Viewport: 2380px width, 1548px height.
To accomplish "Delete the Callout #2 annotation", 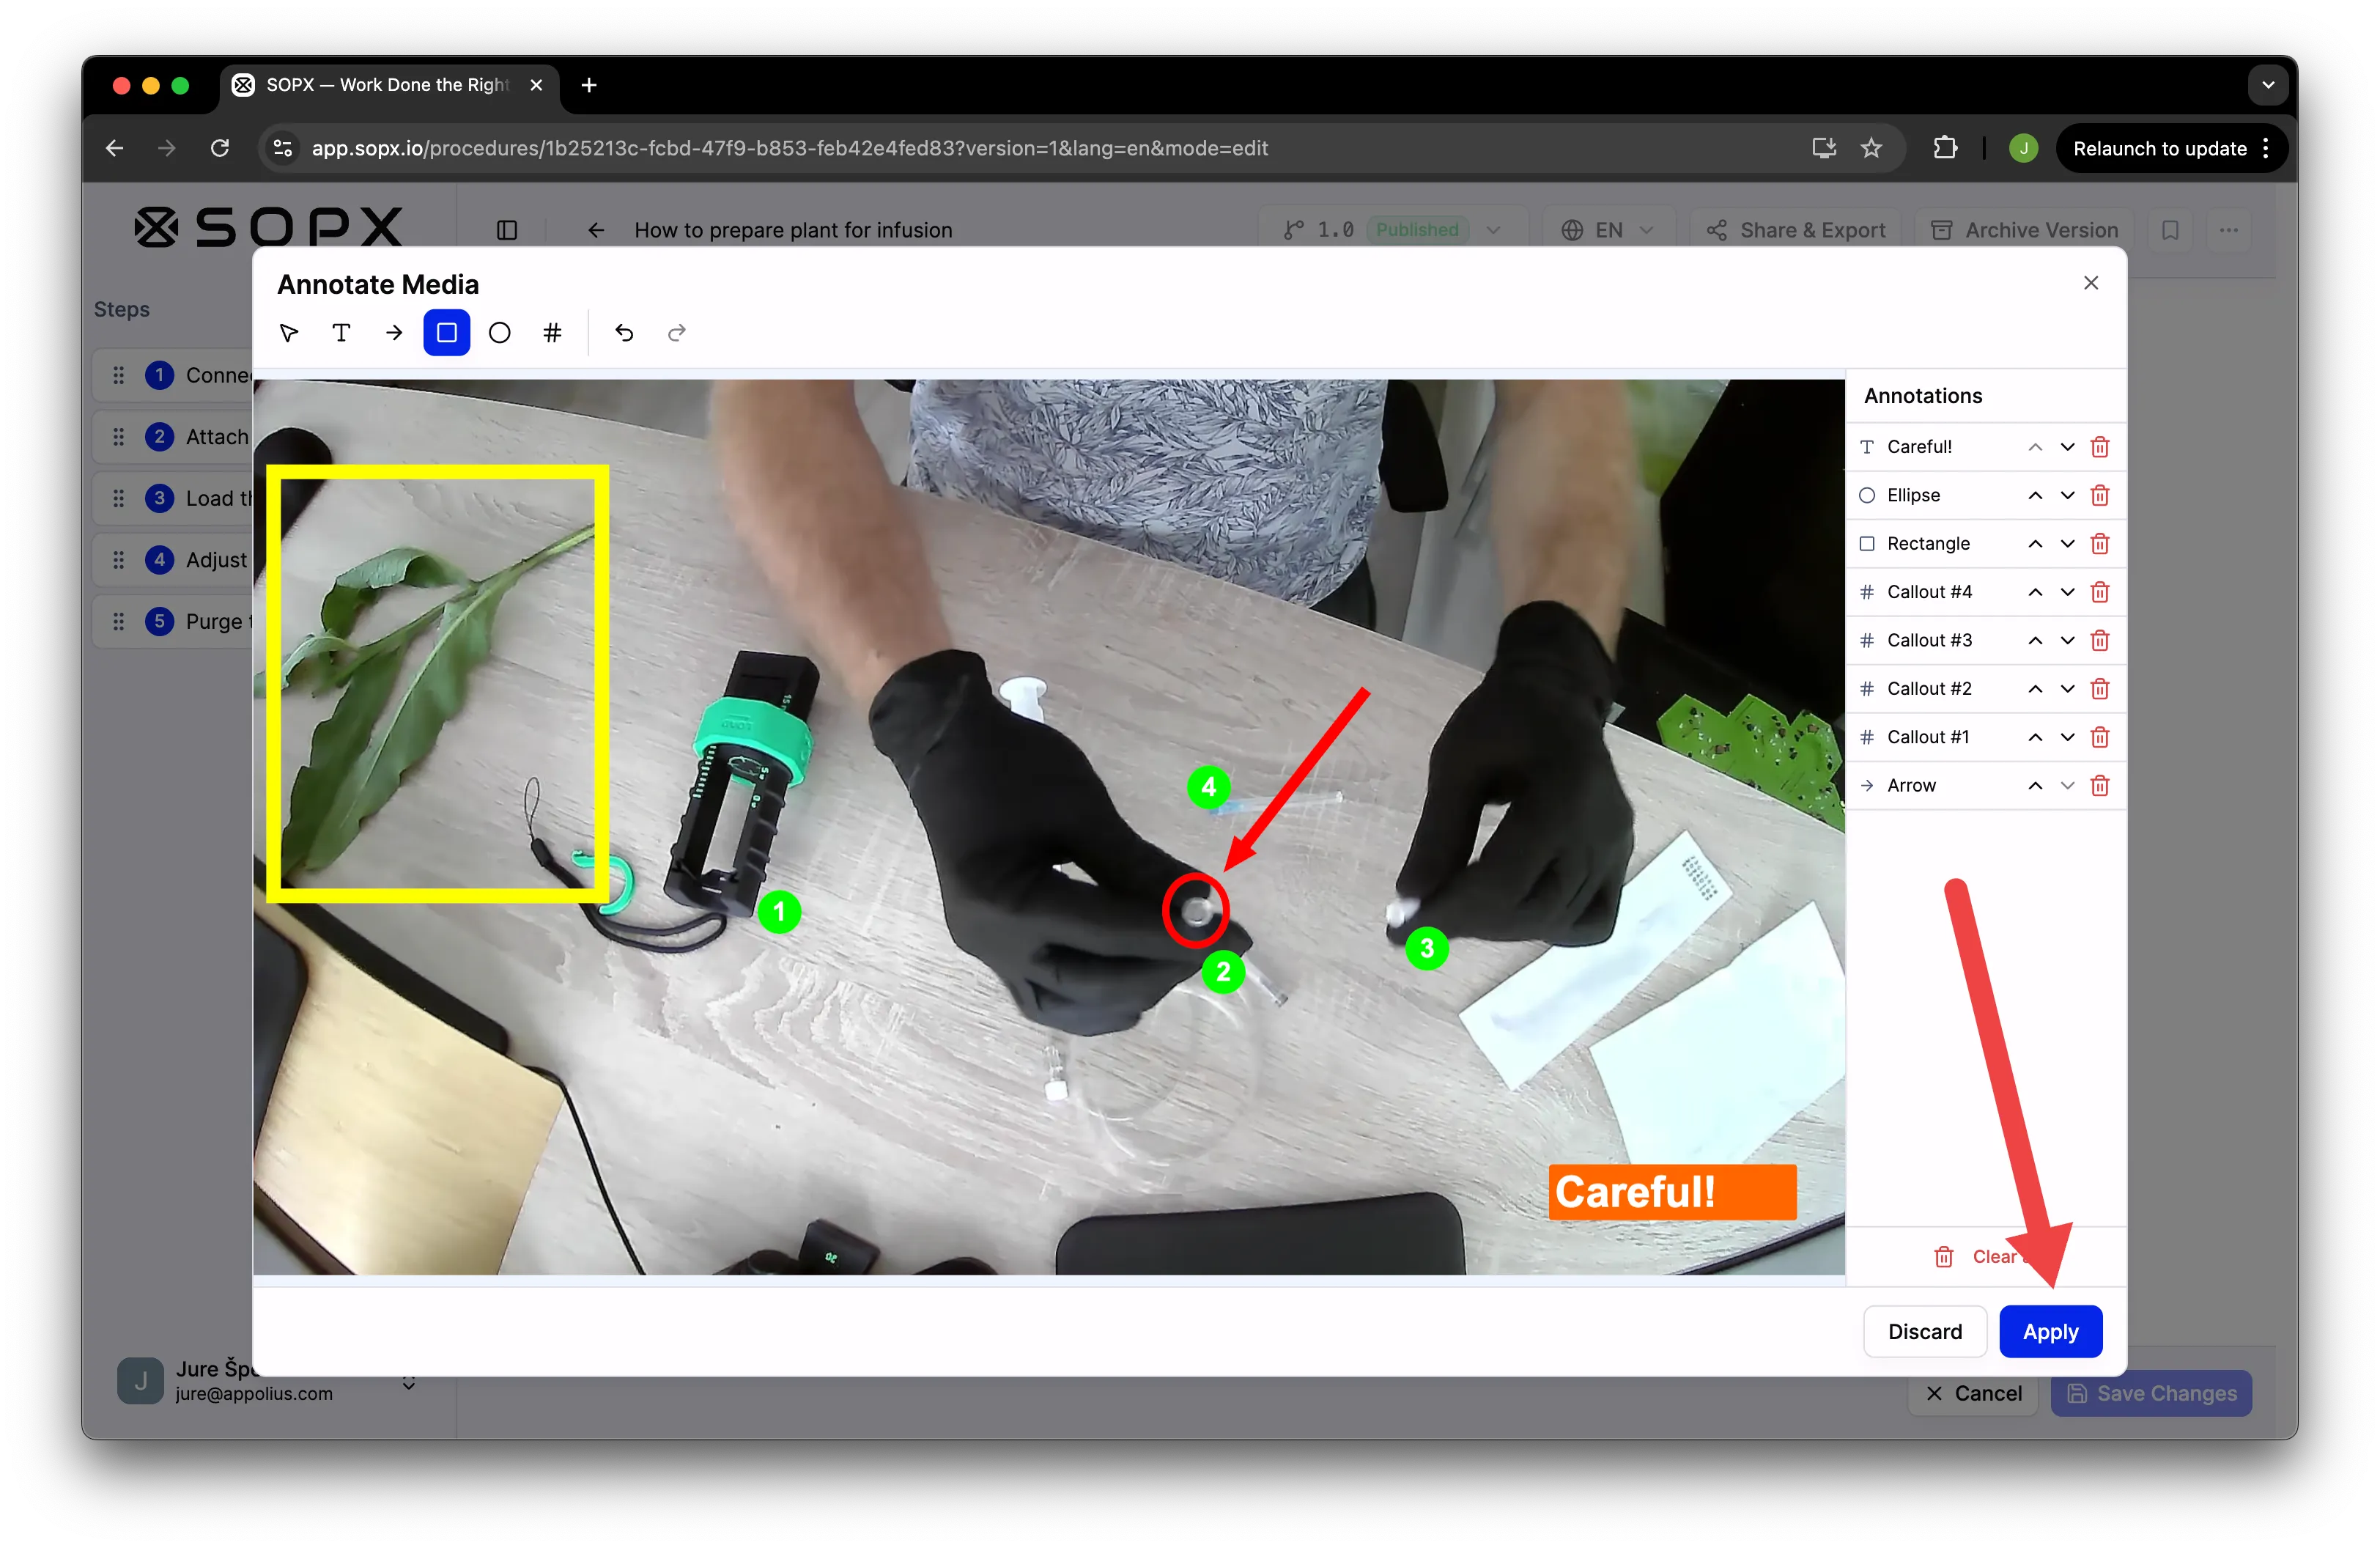I will click(x=2100, y=689).
